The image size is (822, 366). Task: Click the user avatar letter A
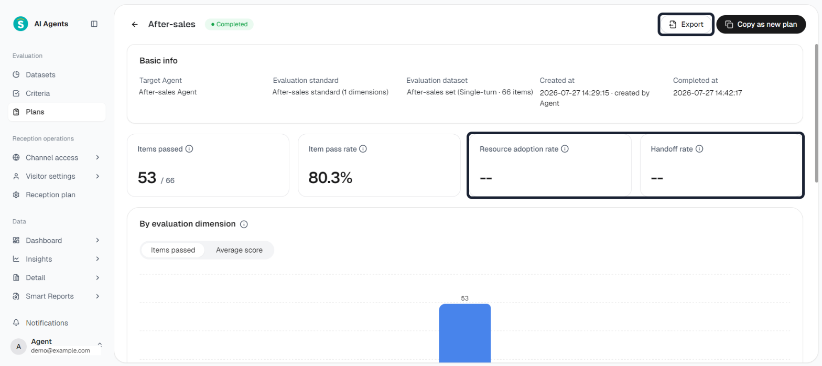pyautogui.click(x=18, y=346)
